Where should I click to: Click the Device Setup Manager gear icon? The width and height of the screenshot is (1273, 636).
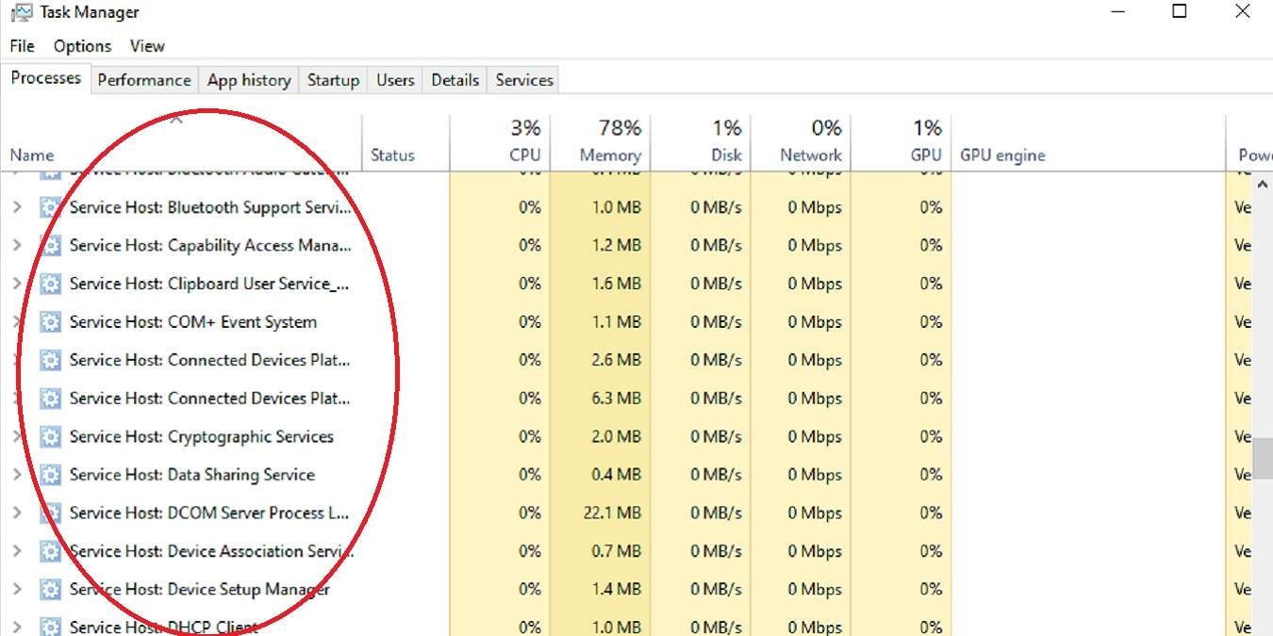coord(50,590)
